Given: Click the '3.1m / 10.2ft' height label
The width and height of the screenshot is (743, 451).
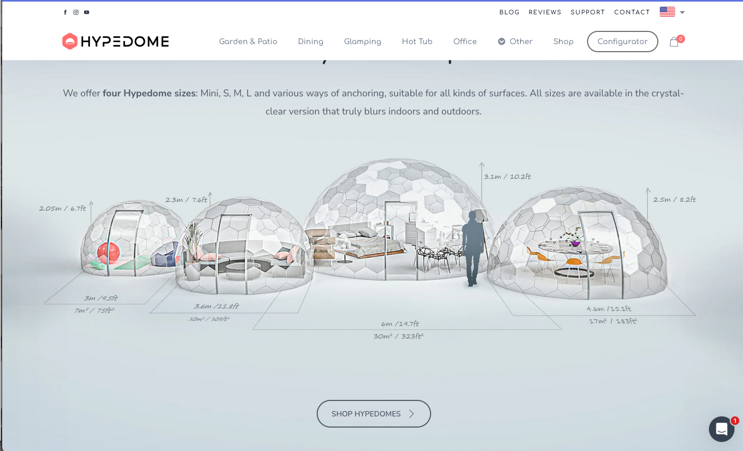Looking at the screenshot, I should coord(507,176).
